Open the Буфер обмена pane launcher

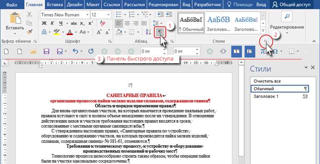(x=35, y=41)
